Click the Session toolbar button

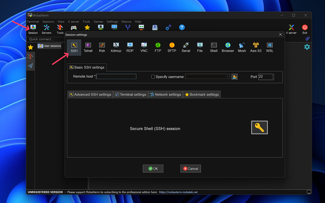point(33,29)
